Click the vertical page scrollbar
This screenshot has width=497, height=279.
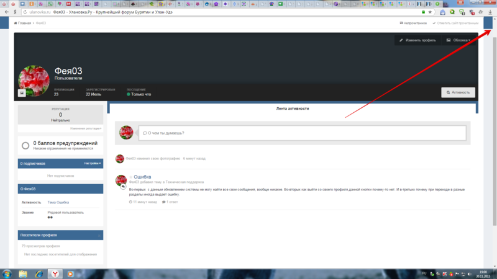pos(495,131)
